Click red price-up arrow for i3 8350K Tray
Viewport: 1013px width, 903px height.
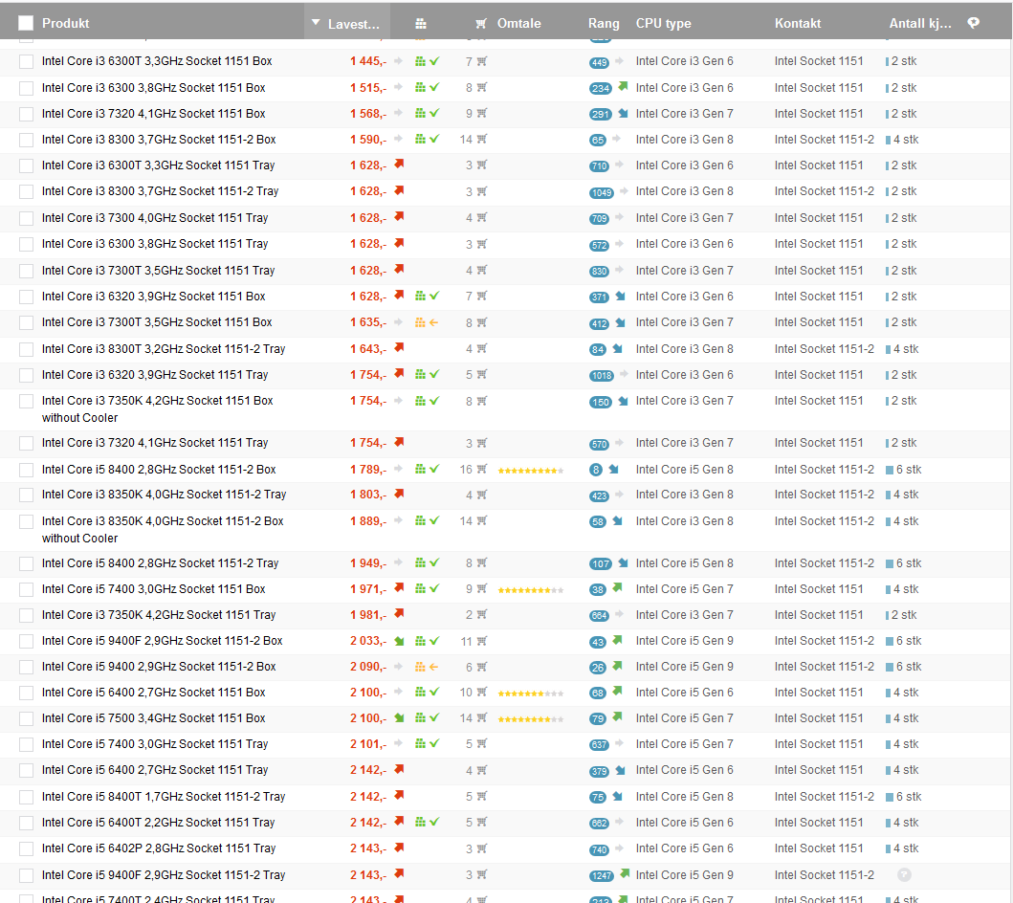(x=399, y=494)
